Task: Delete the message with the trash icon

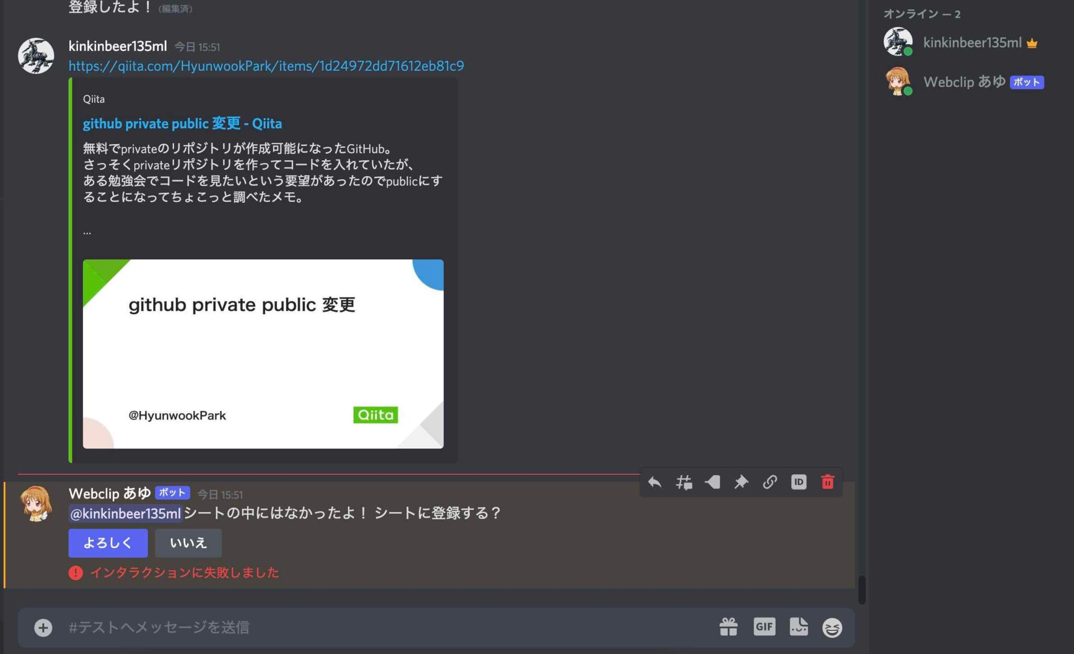Action: [828, 482]
